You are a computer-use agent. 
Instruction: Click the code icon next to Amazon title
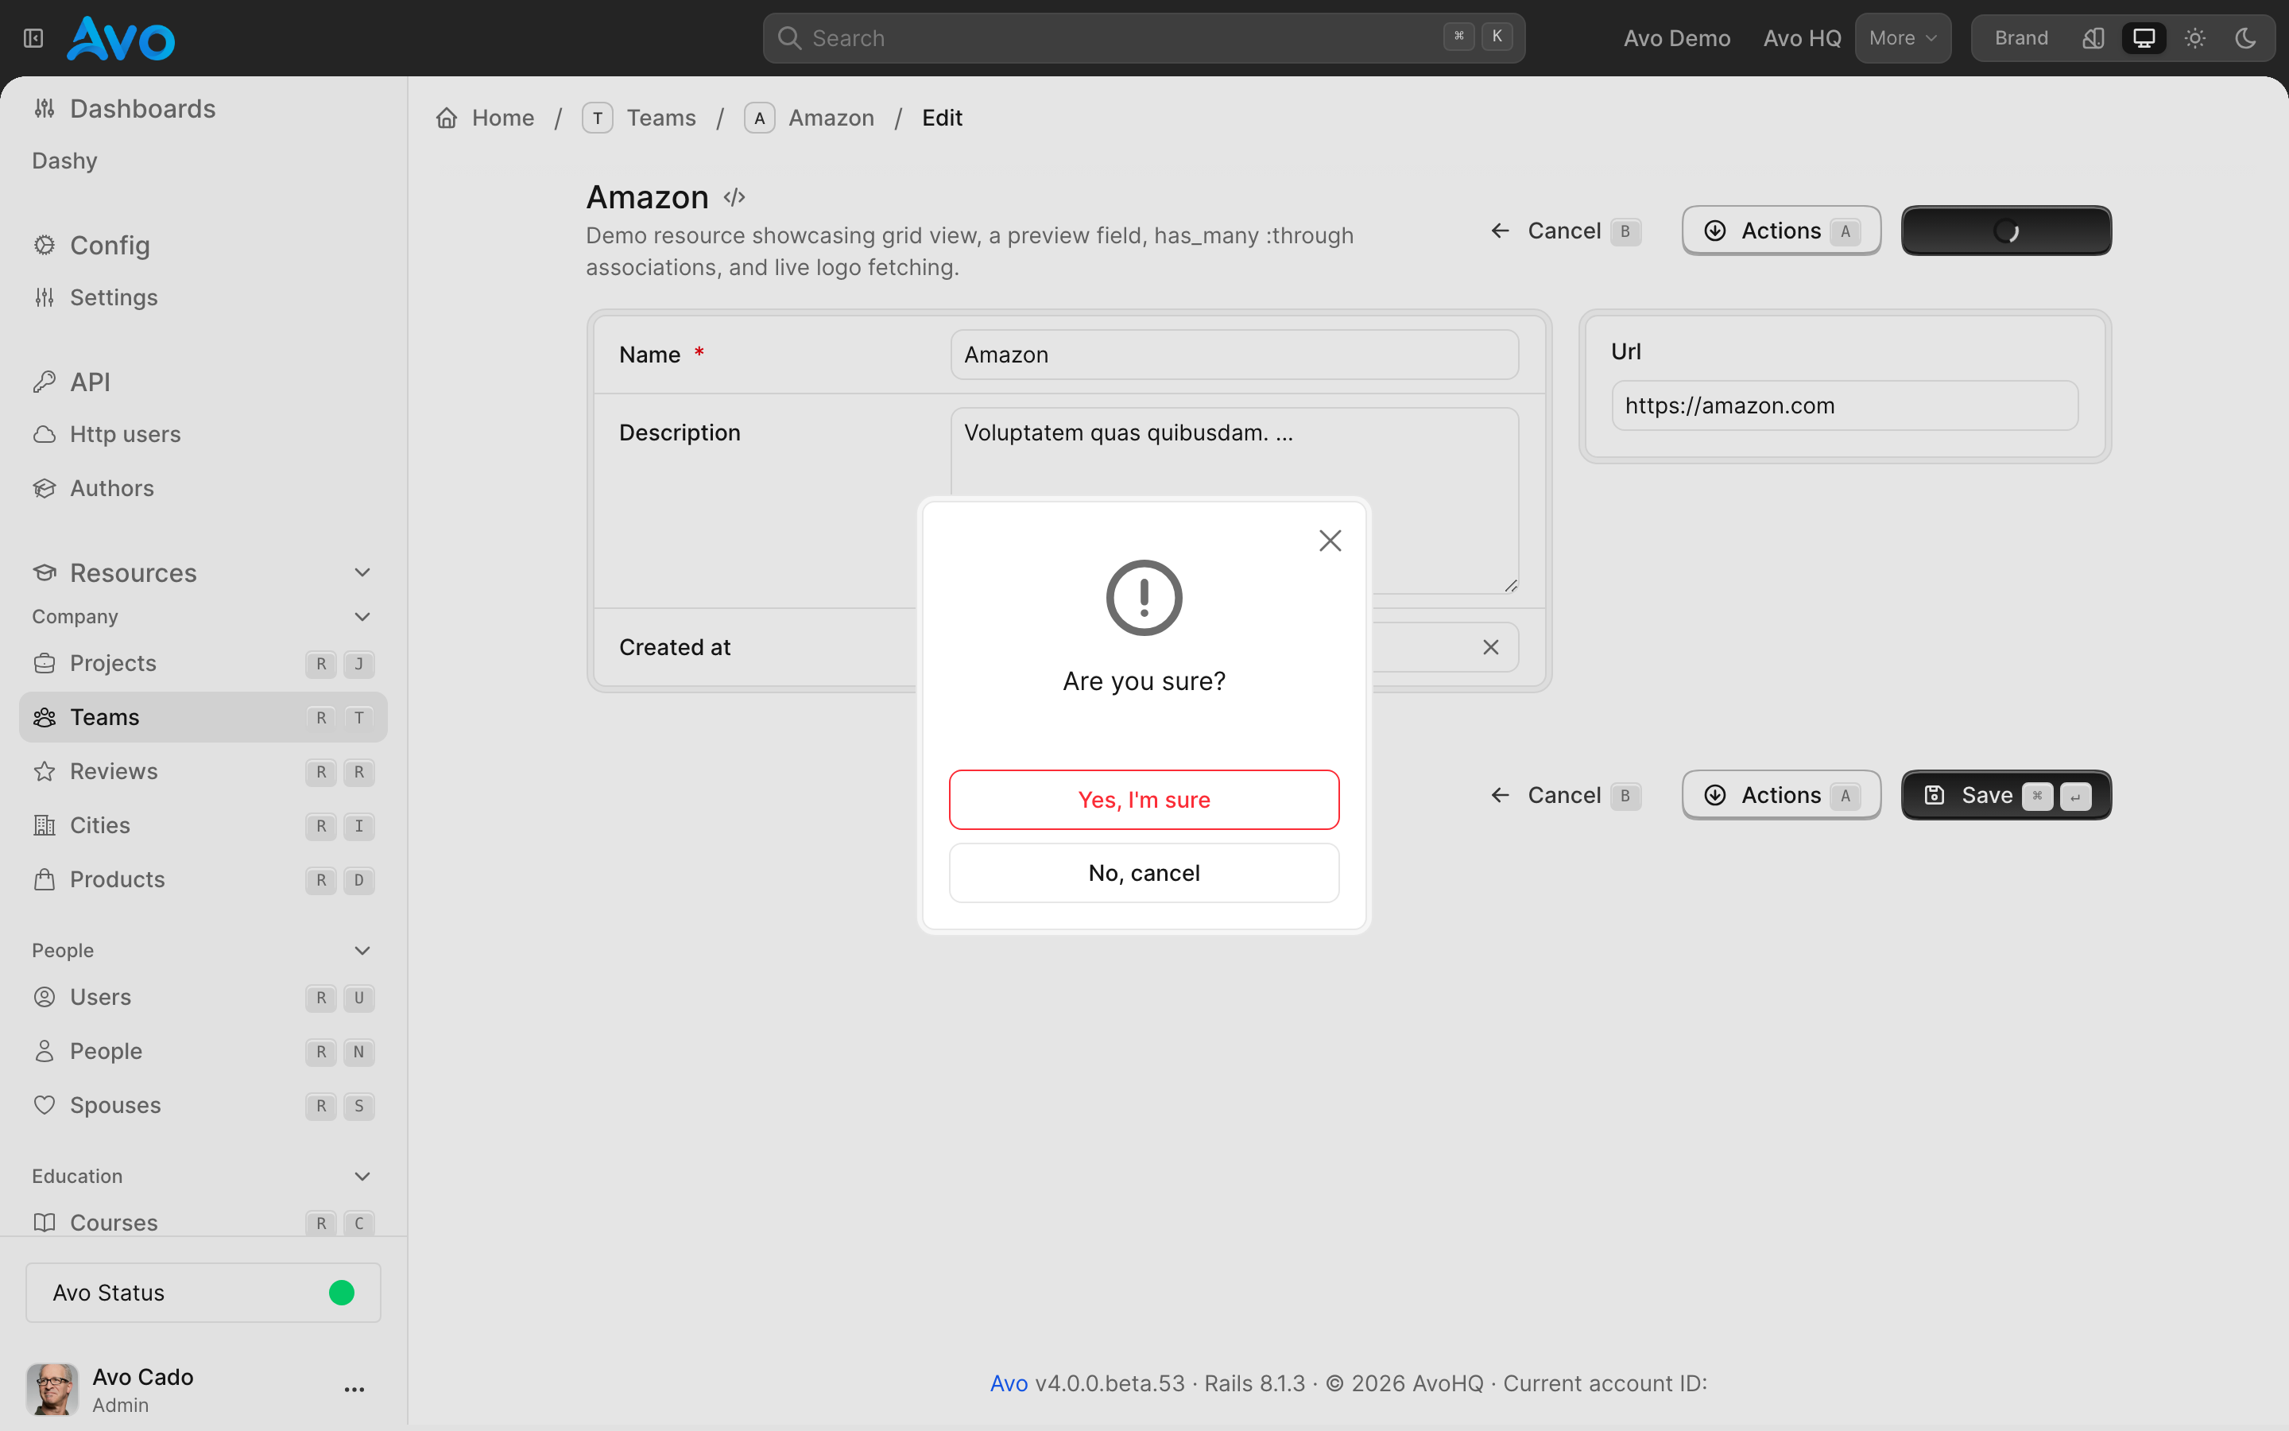(734, 197)
